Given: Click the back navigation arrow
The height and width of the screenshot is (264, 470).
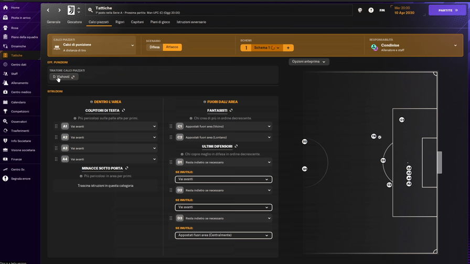Looking at the screenshot, I should tap(48, 10).
